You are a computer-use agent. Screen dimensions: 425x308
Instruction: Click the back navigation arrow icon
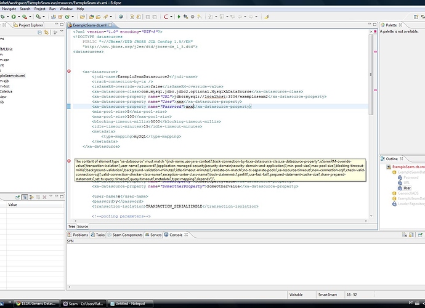tap(240, 17)
